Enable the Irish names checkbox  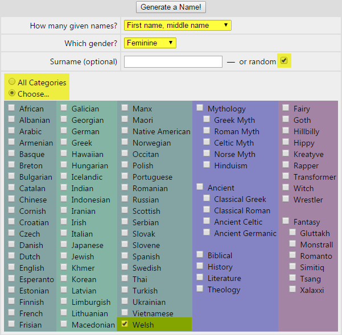64,222
